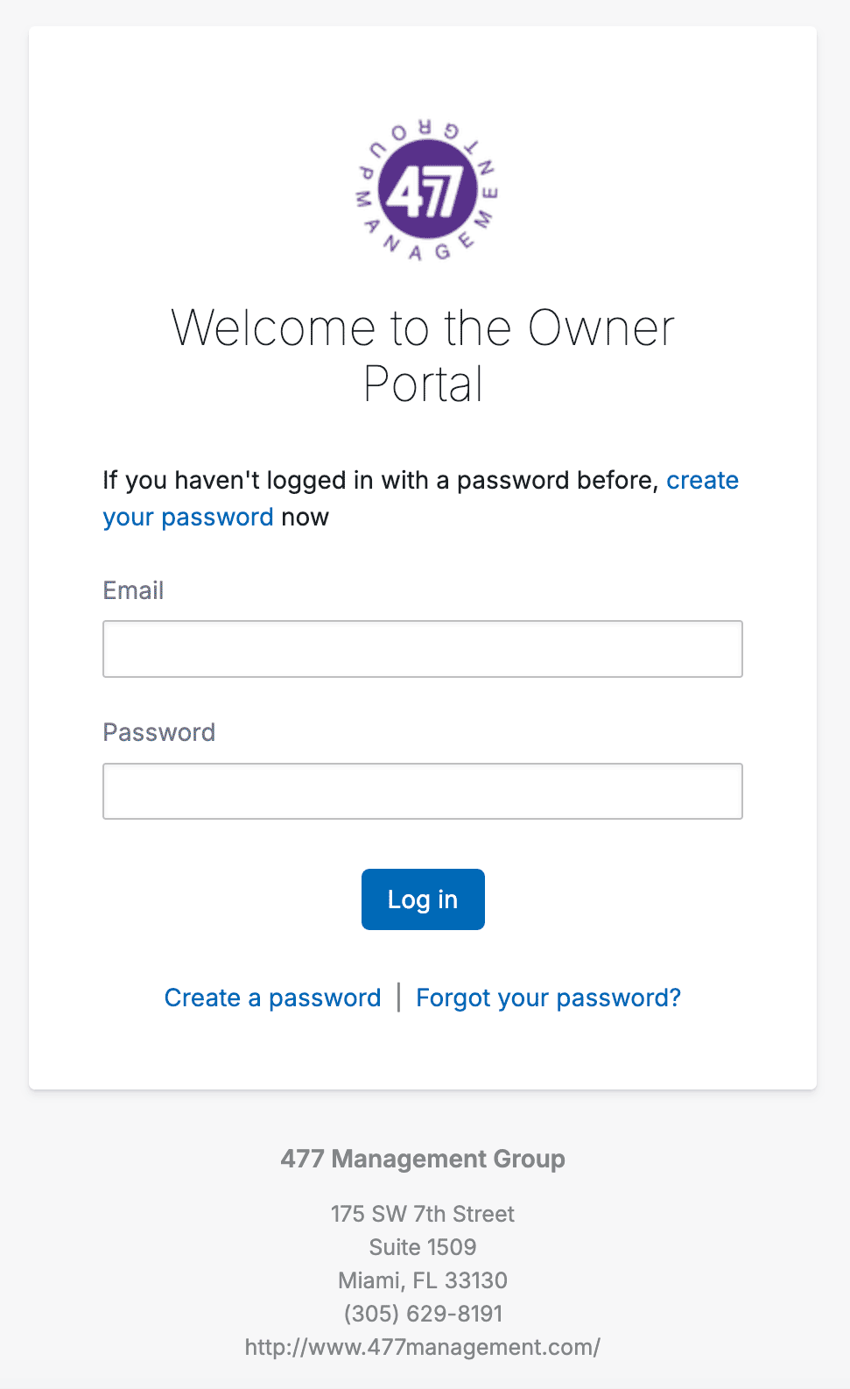The width and height of the screenshot is (850, 1389).
Task: Click the http://www.477management.com/ website address
Action: coord(423,1347)
